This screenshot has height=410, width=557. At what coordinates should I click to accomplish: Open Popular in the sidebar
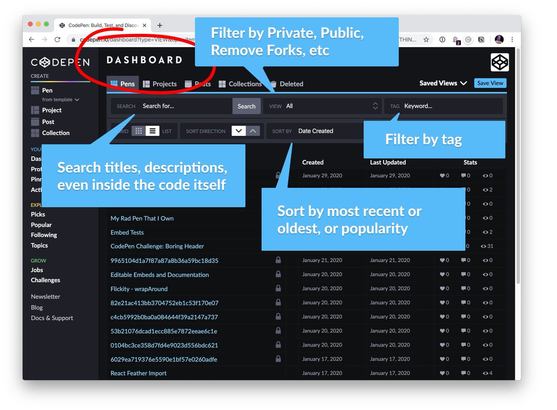[x=41, y=224]
